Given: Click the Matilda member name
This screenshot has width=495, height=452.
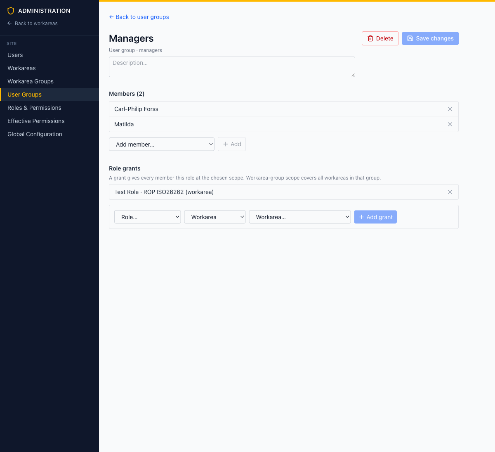Looking at the screenshot, I should 124,124.
